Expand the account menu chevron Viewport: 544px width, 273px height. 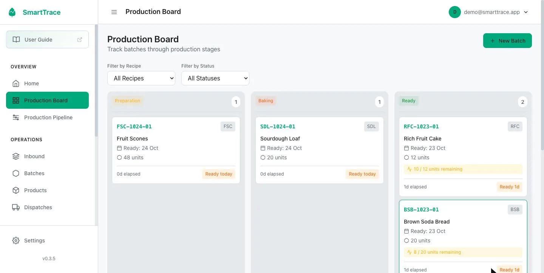[x=526, y=12]
